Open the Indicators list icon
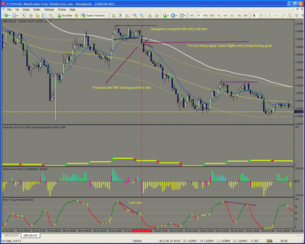This screenshot has height=244, width=305. [165, 16]
